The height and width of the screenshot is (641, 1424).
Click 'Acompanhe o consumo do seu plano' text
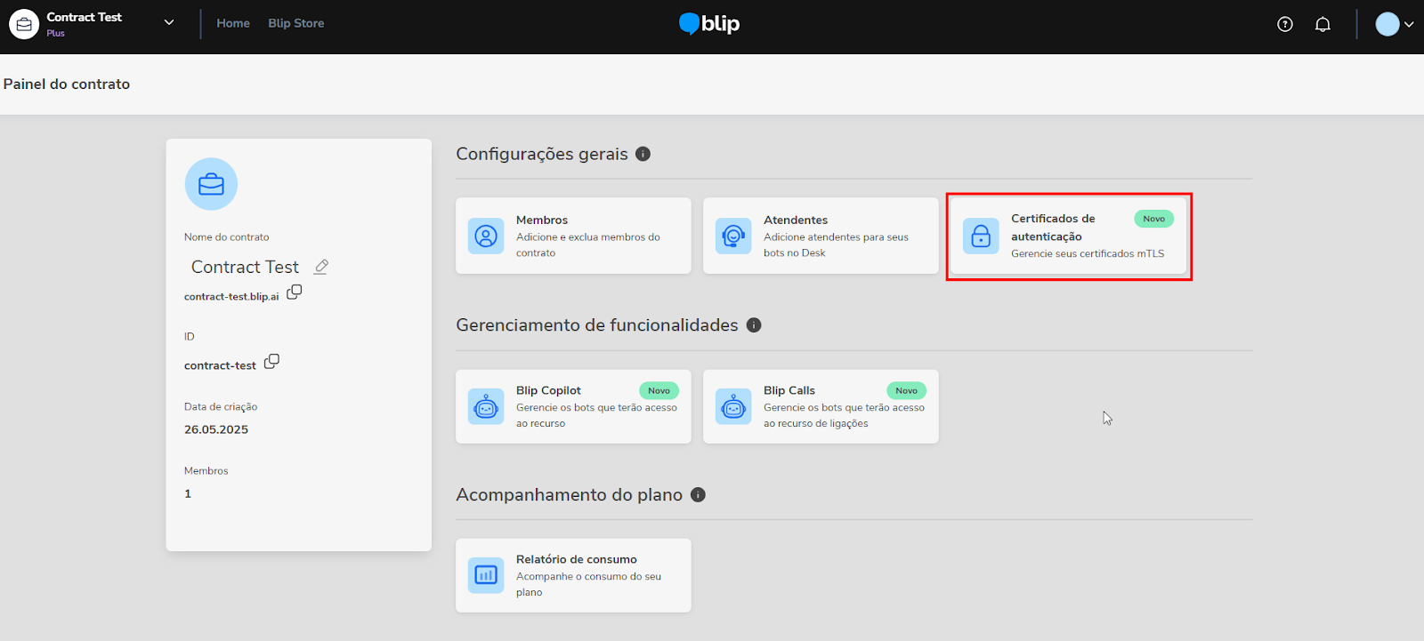coord(588,584)
